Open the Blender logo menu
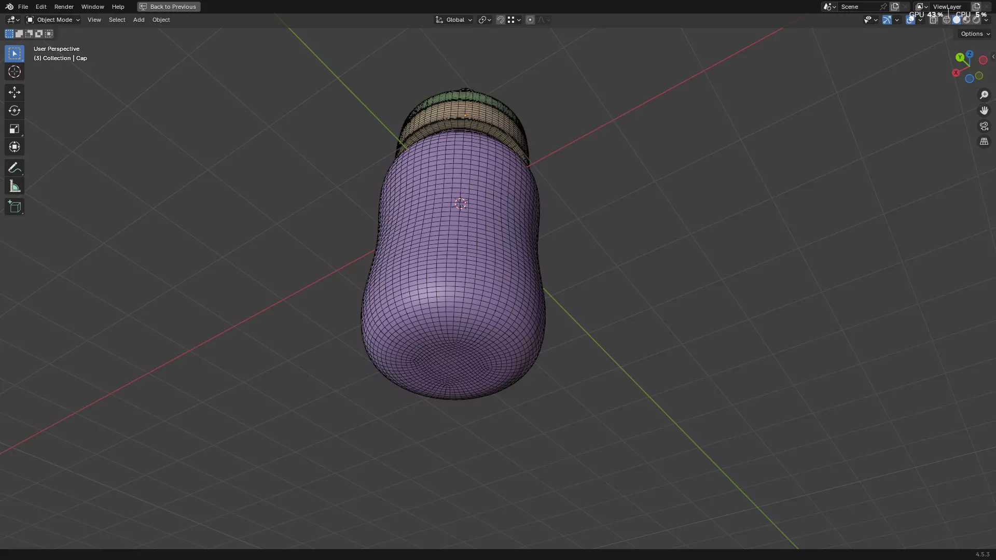The width and height of the screenshot is (996, 560). tap(9, 7)
